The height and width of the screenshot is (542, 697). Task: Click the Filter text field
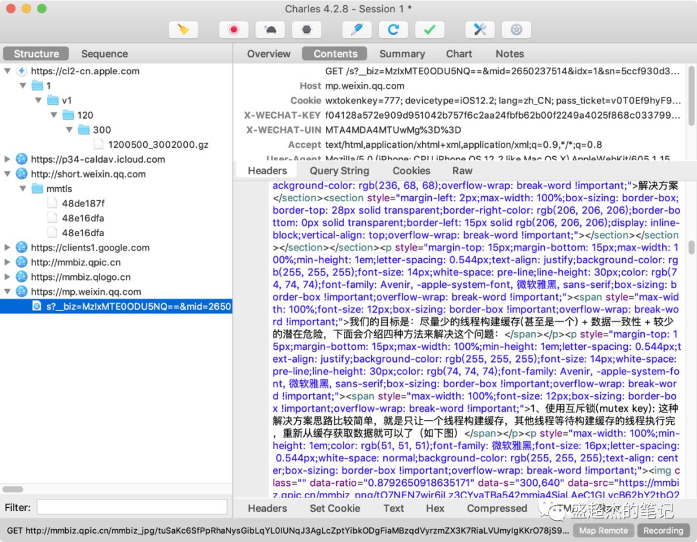[132, 507]
